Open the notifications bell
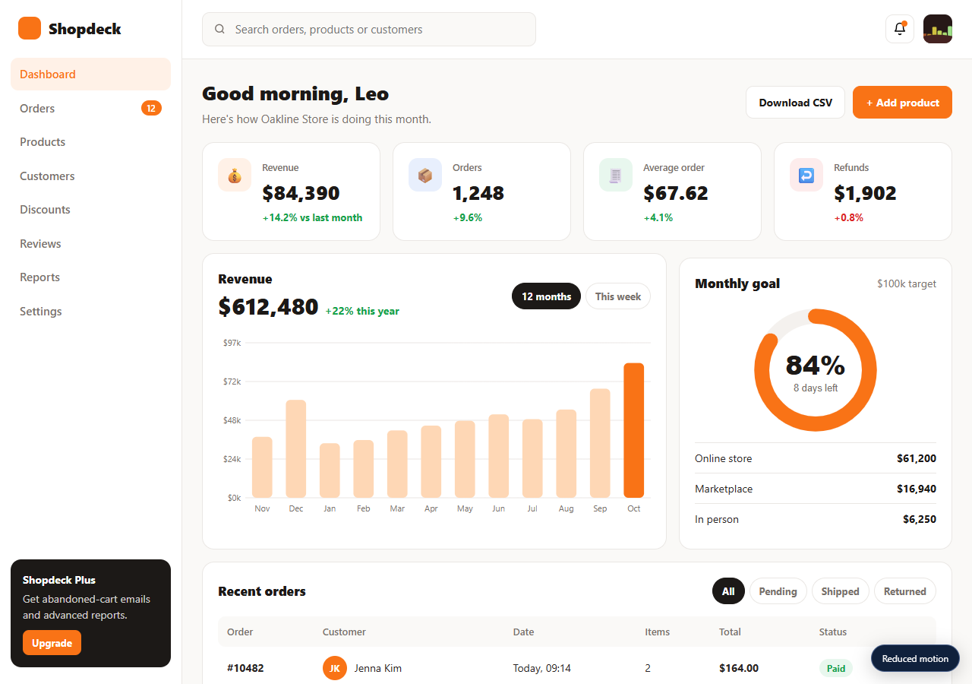The height and width of the screenshot is (684, 972). click(900, 29)
